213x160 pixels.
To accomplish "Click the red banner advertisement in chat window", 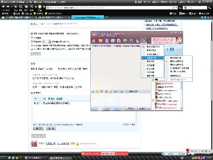I will click(167, 40).
